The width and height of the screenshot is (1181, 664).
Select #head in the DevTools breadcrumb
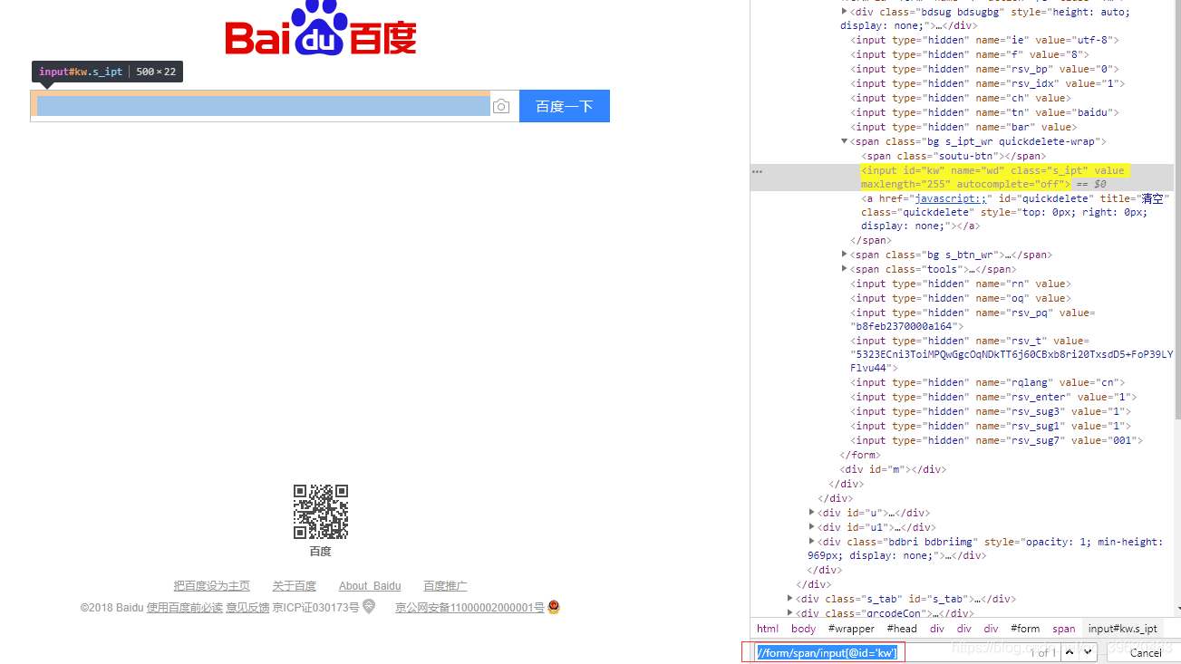tap(902, 629)
